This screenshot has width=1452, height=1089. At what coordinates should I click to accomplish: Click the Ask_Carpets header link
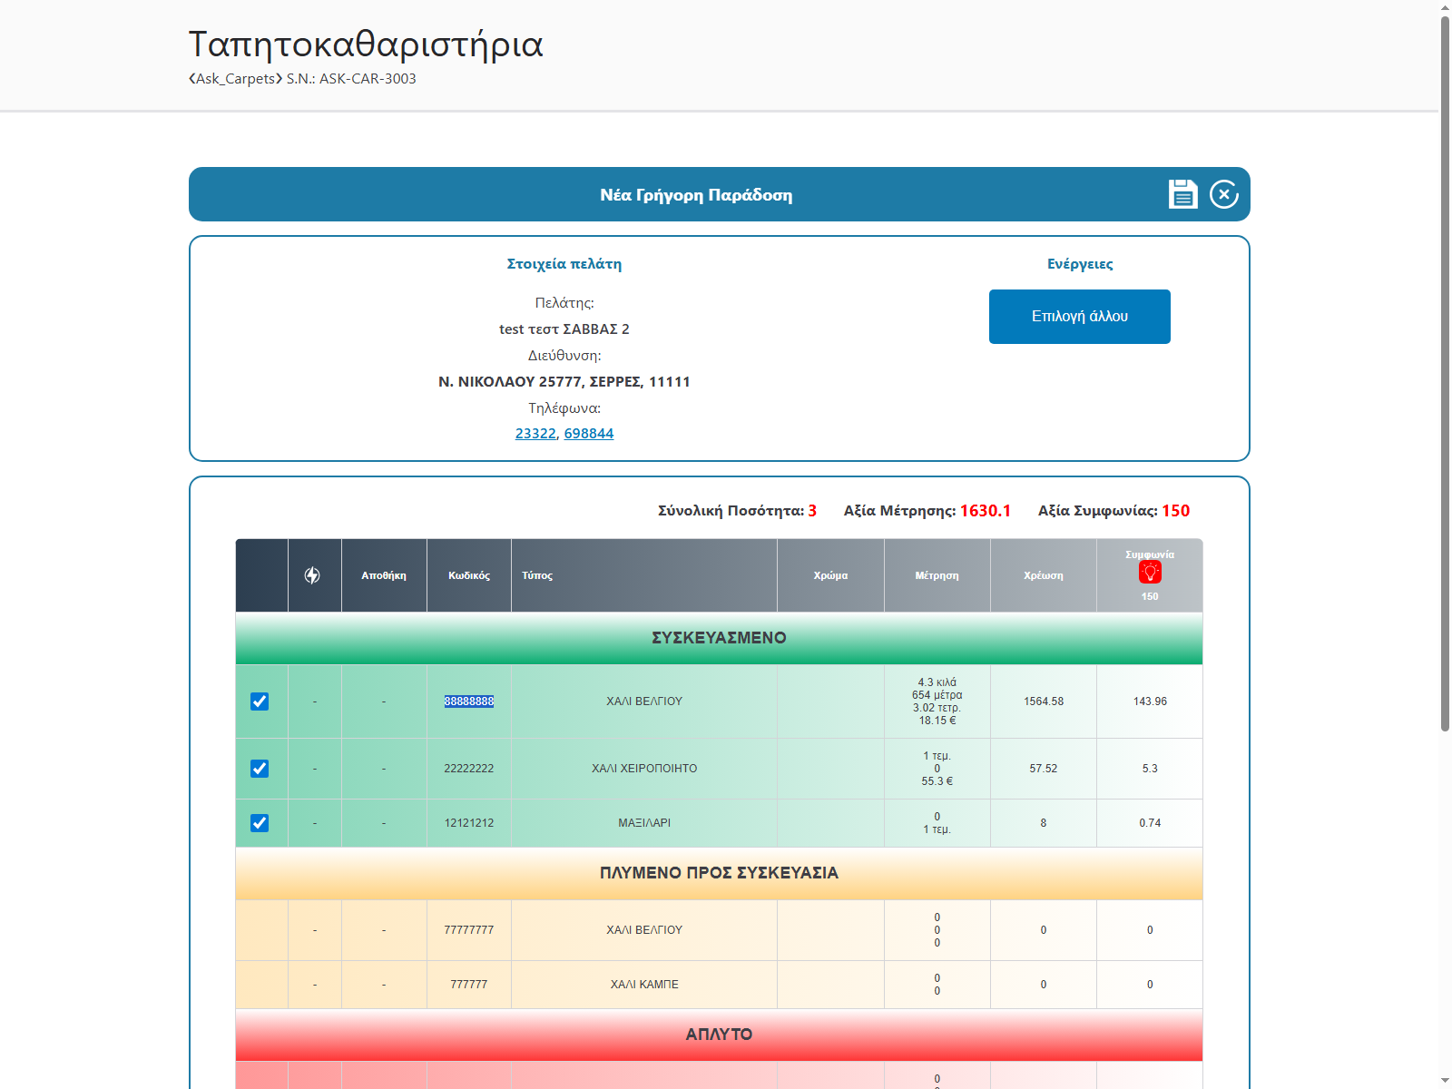236,79
